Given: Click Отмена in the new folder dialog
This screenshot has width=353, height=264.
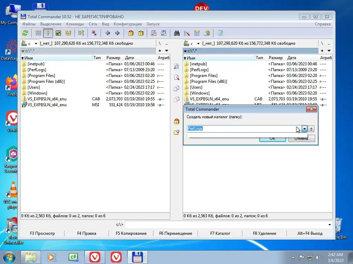Looking at the screenshot, I should (x=301, y=139).
